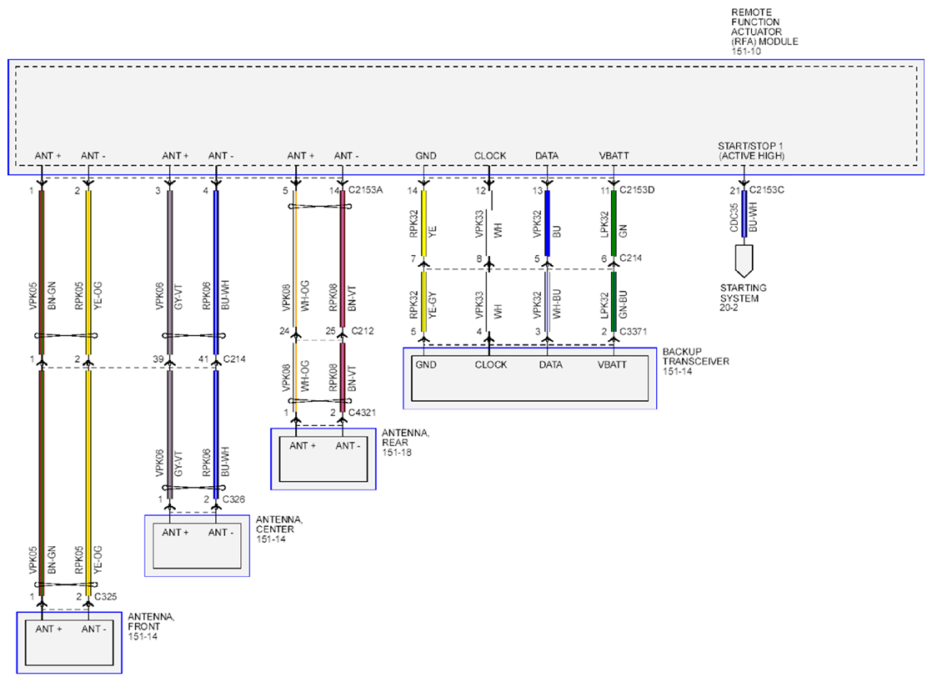The width and height of the screenshot is (932, 682).
Task: Click pin number 25 at C212
Action: point(330,331)
